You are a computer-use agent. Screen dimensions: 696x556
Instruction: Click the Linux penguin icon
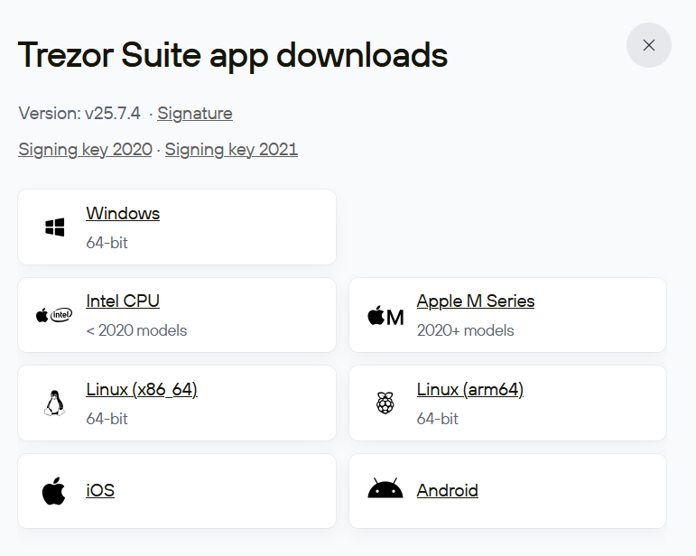54,403
